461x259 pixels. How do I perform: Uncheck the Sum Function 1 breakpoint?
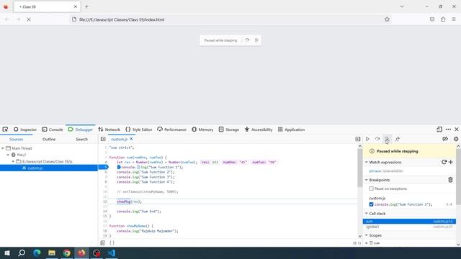[x=372, y=204]
